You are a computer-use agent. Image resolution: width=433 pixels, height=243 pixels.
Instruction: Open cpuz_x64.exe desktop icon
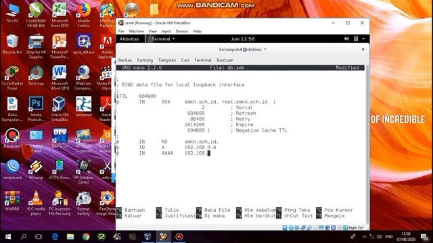pyautogui.click(x=83, y=44)
